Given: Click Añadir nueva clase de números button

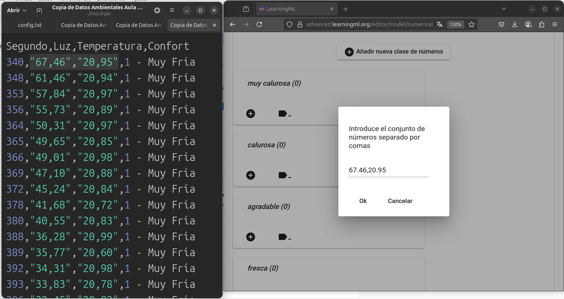Looking at the screenshot, I should click(394, 52).
